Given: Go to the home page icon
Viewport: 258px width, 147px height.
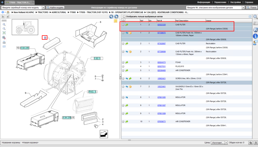Looking at the screenshot, I should 8,12.
